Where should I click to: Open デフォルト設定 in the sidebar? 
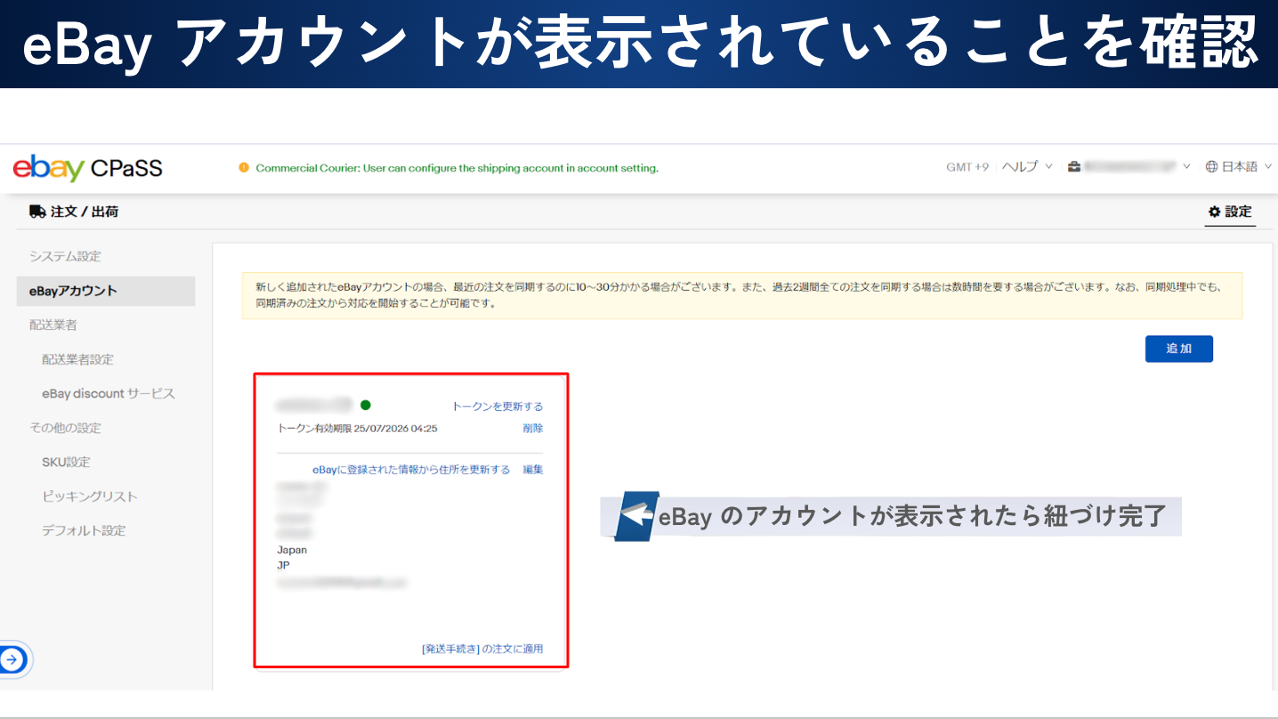click(x=84, y=530)
